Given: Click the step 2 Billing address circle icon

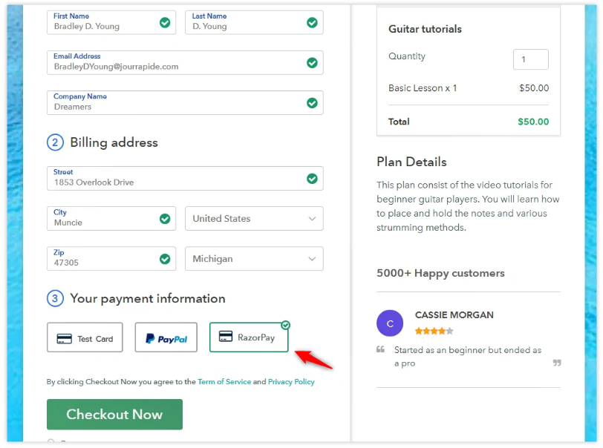Looking at the screenshot, I should (55, 142).
